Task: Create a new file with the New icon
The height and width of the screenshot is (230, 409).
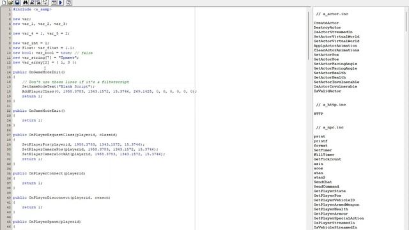Action: click(4, 3)
